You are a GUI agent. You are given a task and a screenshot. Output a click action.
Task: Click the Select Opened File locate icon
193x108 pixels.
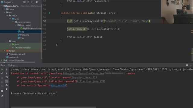[24, 2]
